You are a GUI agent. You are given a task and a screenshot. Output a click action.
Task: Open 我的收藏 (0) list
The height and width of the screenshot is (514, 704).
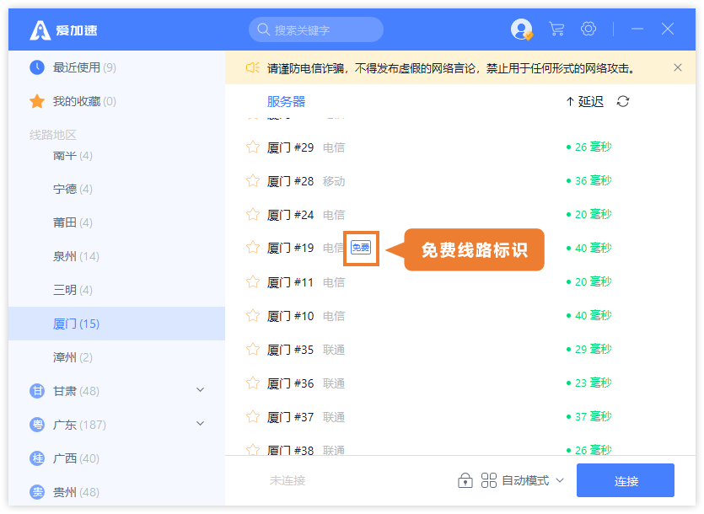click(116, 101)
